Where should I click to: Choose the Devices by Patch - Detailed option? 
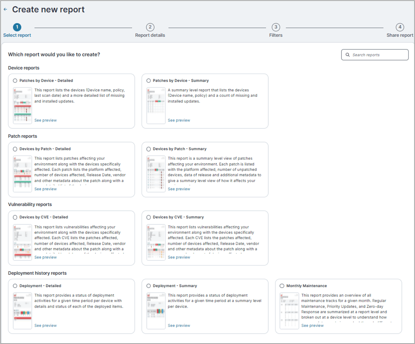point(15,148)
